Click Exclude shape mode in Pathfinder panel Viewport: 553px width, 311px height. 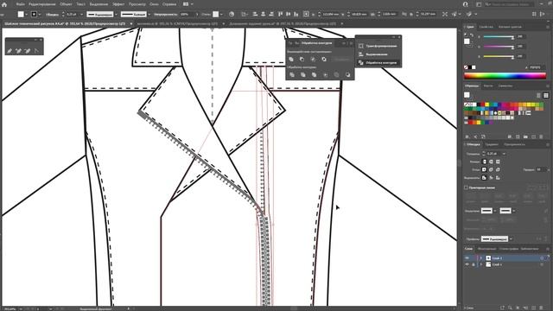coord(324,60)
